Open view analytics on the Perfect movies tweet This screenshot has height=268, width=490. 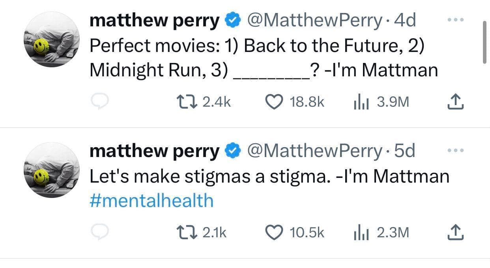coord(360,102)
